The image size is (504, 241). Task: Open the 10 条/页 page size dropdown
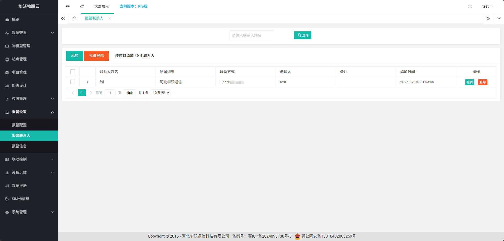pos(161,93)
